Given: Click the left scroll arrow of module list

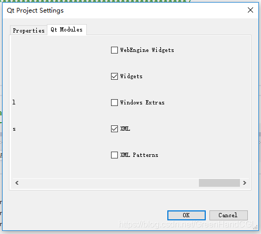Looking at the screenshot, I should point(17,183).
